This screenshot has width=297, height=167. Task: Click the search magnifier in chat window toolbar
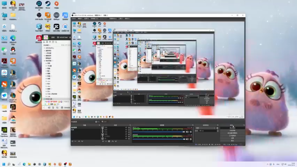point(56,42)
